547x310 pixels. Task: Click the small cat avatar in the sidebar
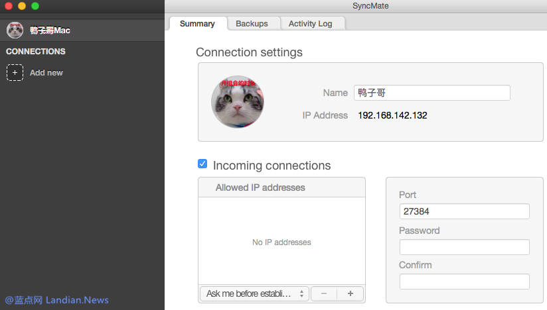tap(15, 30)
